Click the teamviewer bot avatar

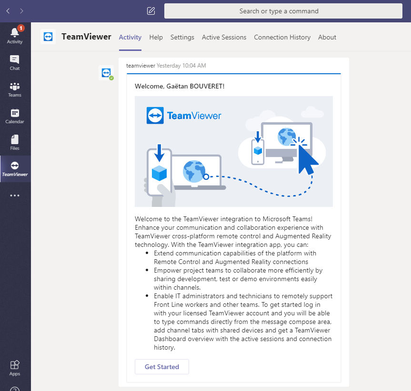click(106, 73)
